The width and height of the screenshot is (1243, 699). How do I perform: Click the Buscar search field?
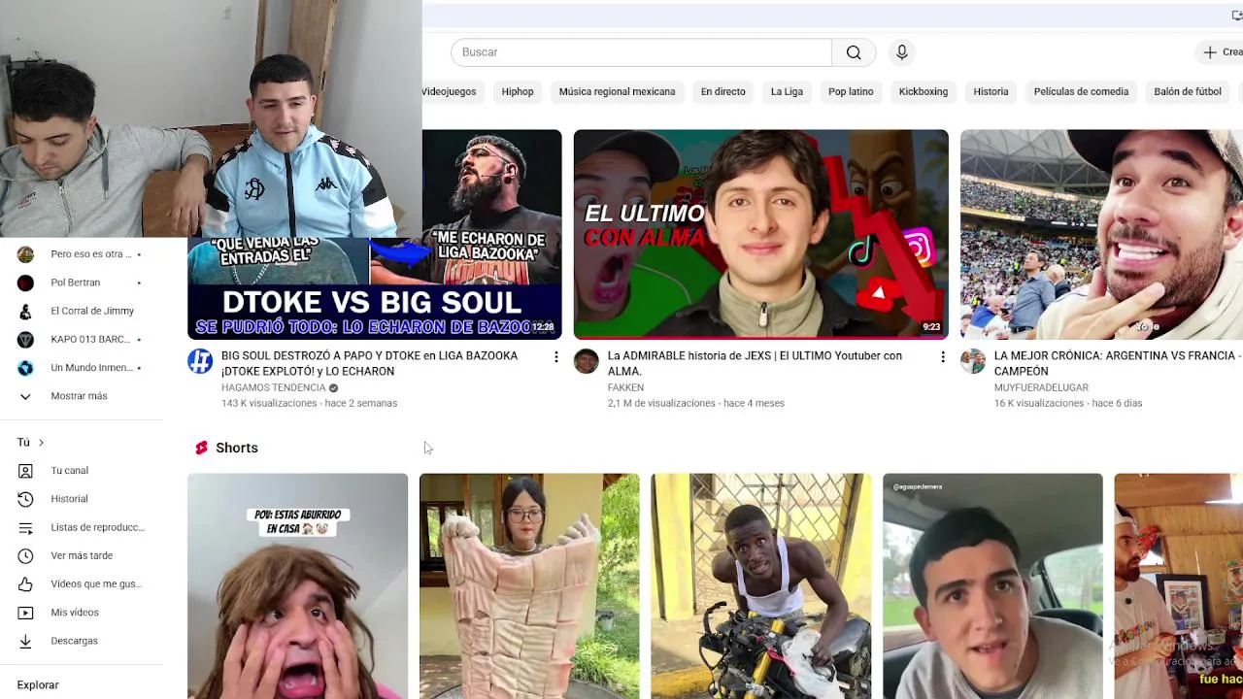coord(641,52)
